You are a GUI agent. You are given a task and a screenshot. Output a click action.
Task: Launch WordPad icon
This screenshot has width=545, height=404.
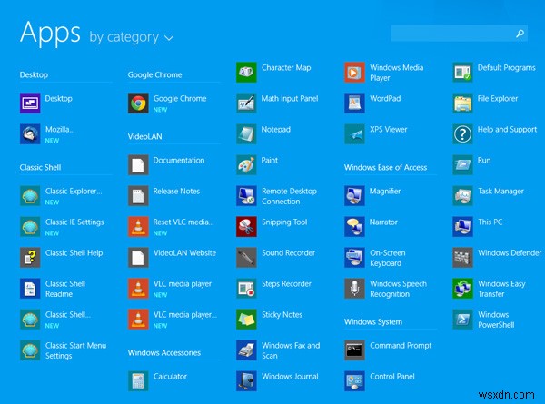[354, 103]
